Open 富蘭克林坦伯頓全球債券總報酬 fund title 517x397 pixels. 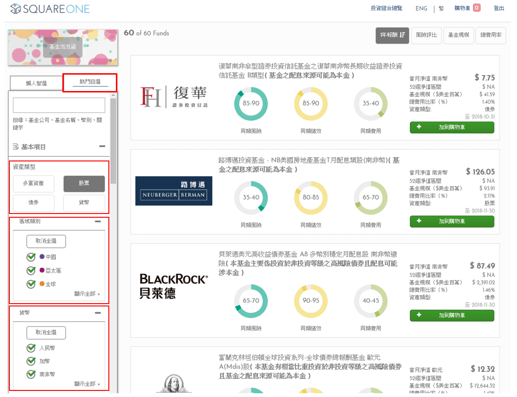[310, 366]
